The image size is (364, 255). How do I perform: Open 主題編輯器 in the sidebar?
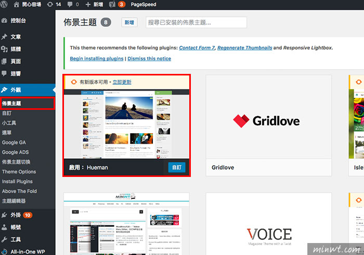tap(14, 201)
